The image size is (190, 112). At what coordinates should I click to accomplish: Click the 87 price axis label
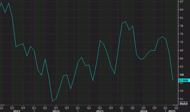pos(181,2)
